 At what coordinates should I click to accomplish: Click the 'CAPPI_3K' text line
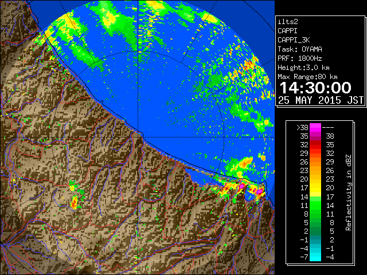(x=294, y=40)
